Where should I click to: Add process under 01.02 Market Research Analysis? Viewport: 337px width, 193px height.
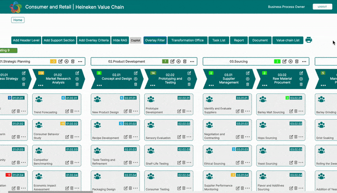tap(77, 79)
